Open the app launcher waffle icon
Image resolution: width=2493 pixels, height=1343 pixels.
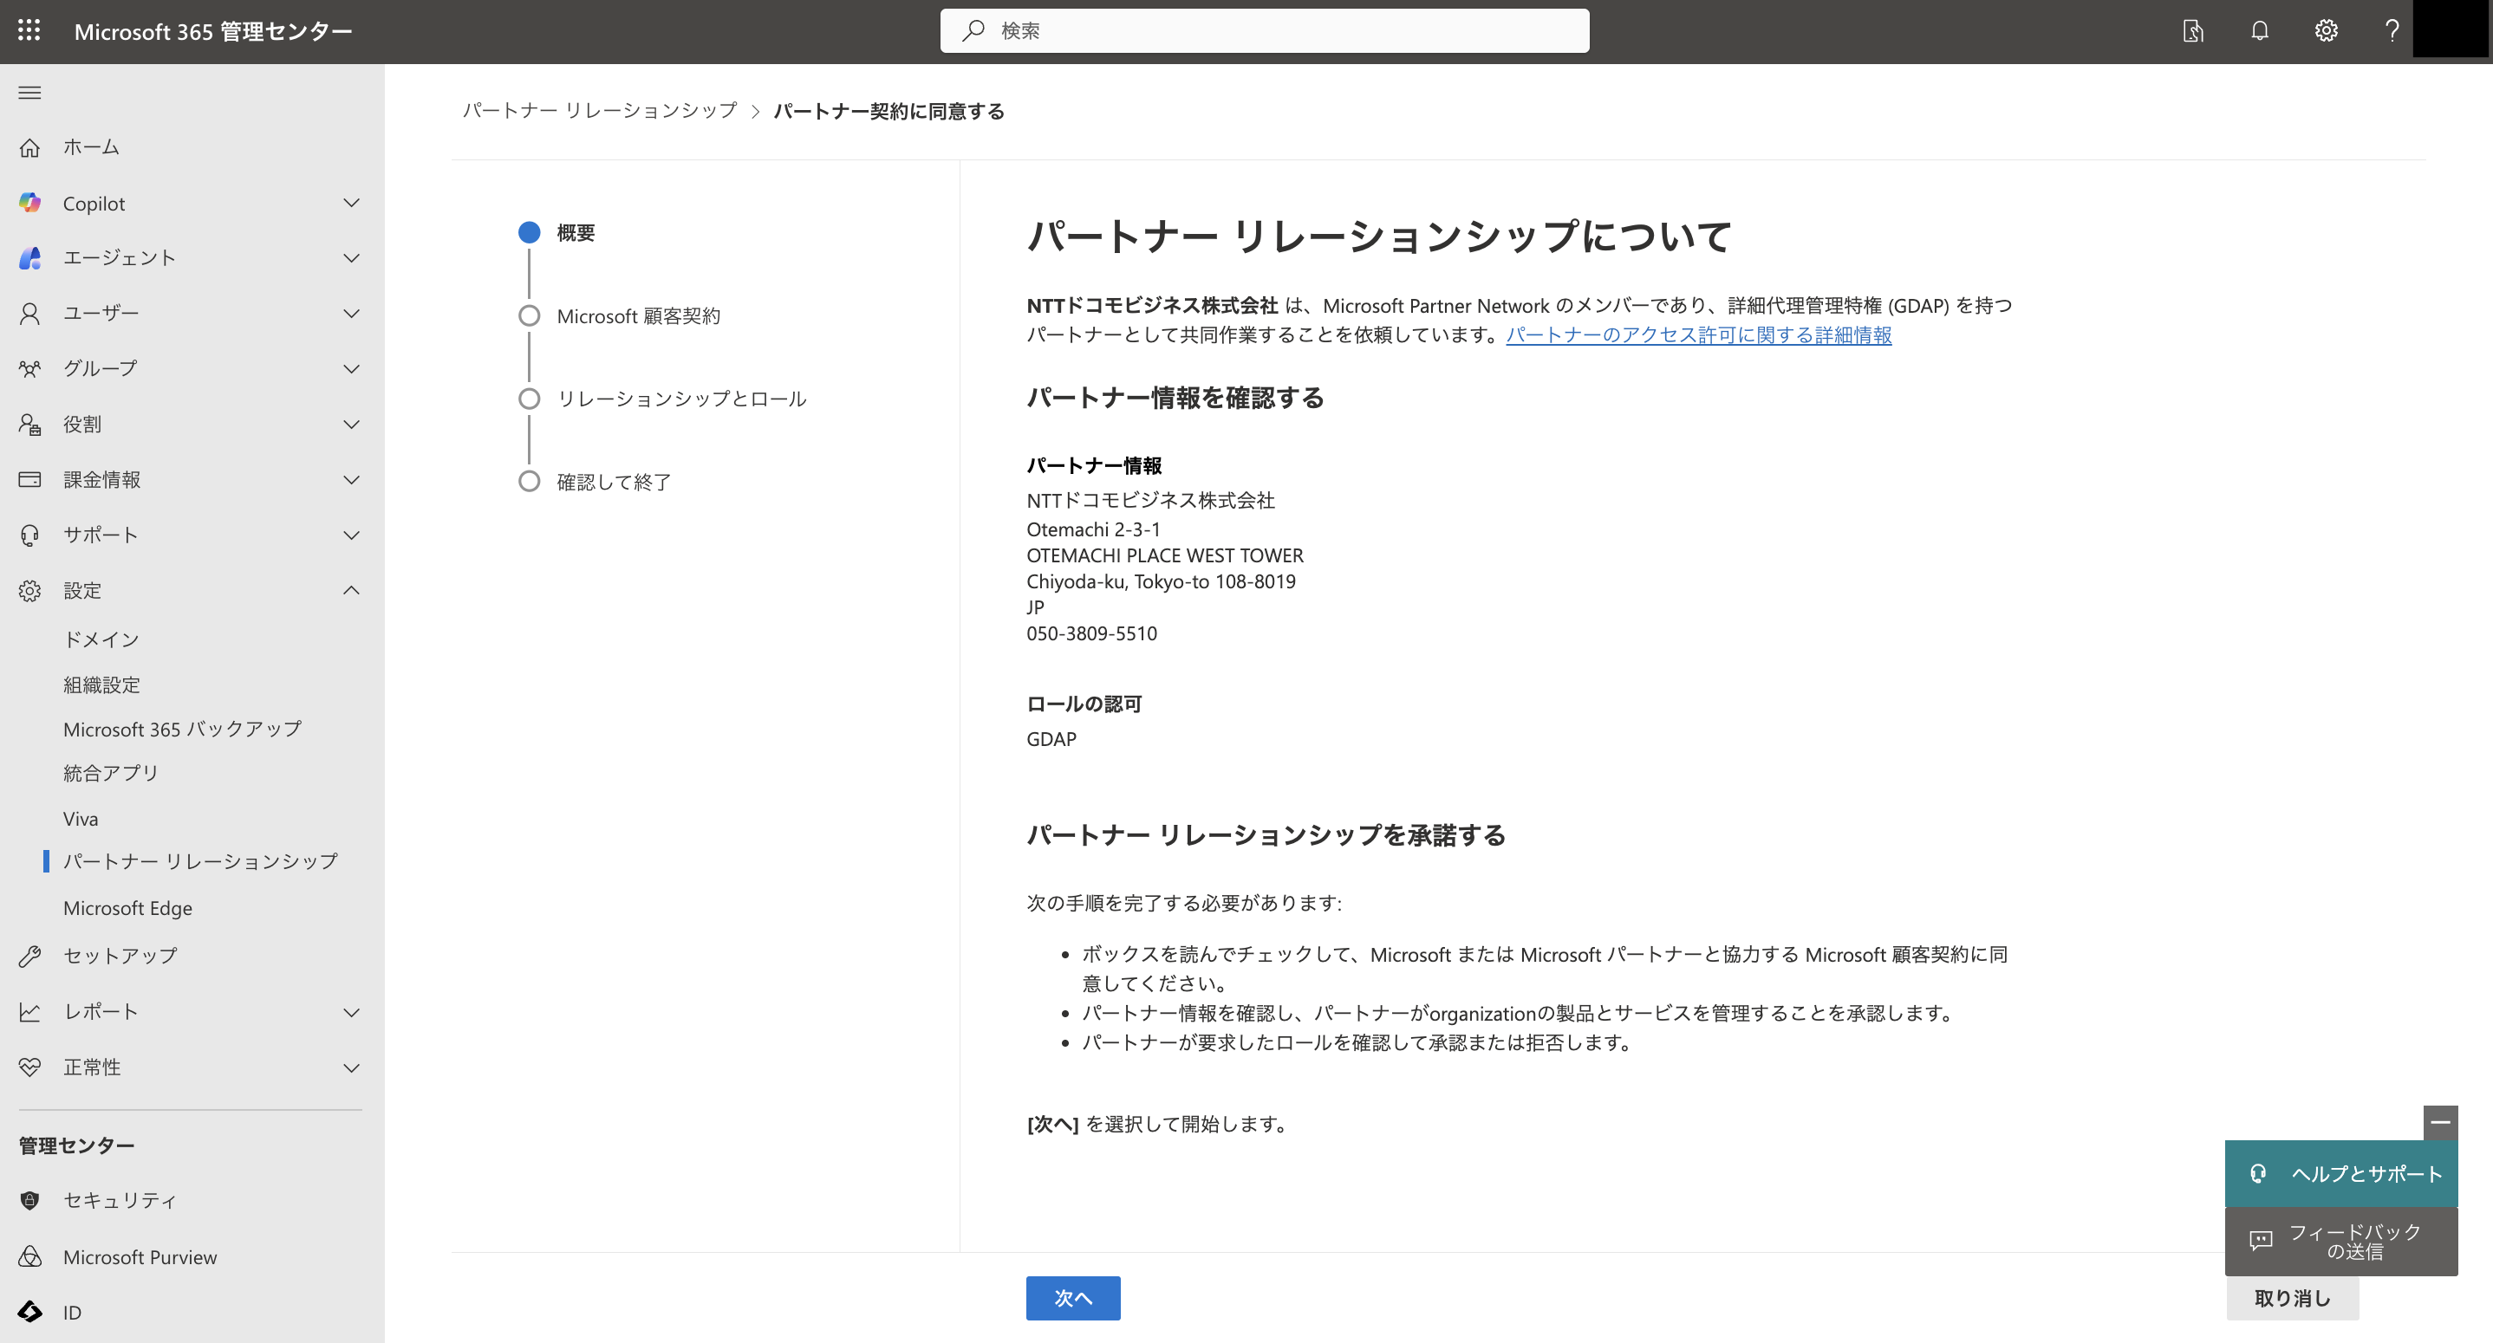(x=29, y=31)
